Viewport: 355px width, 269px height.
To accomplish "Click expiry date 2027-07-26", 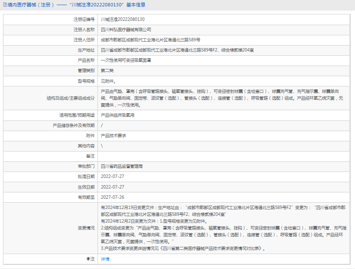I will click(x=112, y=197).
